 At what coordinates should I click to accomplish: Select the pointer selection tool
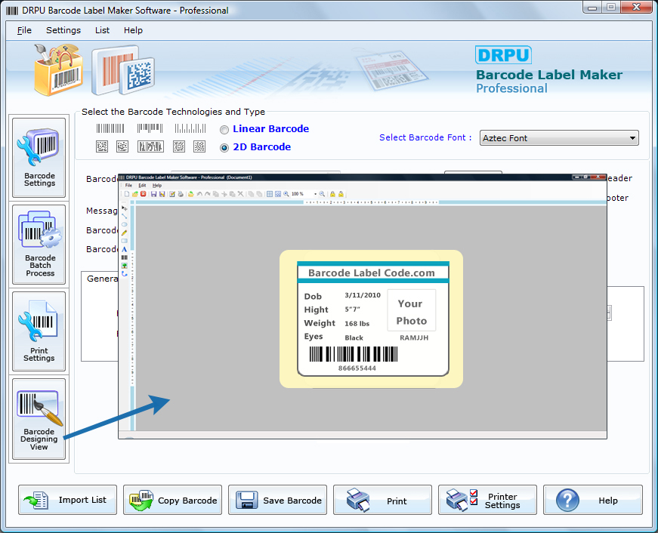(125, 208)
